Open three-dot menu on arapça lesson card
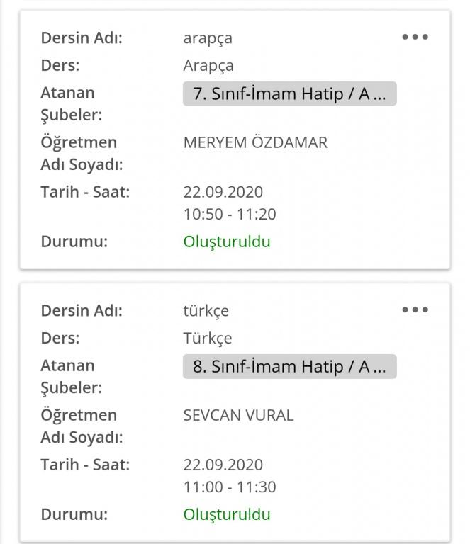This screenshot has width=470, height=544. (x=415, y=37)
